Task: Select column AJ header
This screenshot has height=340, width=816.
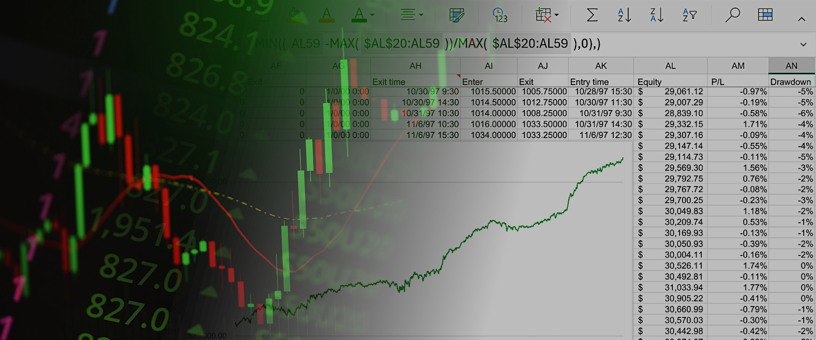Action: [543, 66]
